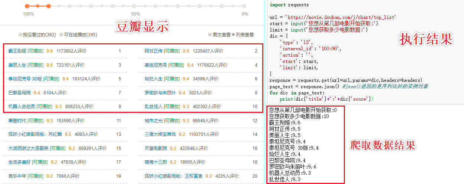464x184 pixels.
Task: Click [可播放] next to 哀乐中年
Action: (x=36, y=176)
